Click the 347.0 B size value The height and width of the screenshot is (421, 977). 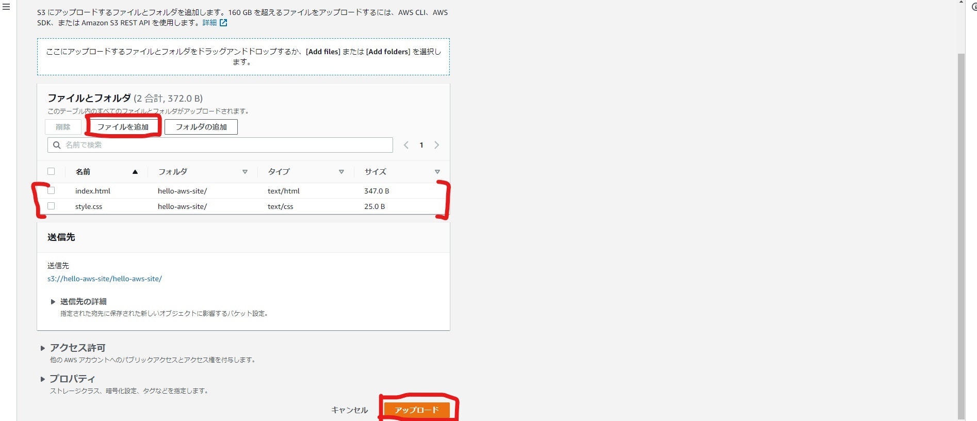pos(377,191)
